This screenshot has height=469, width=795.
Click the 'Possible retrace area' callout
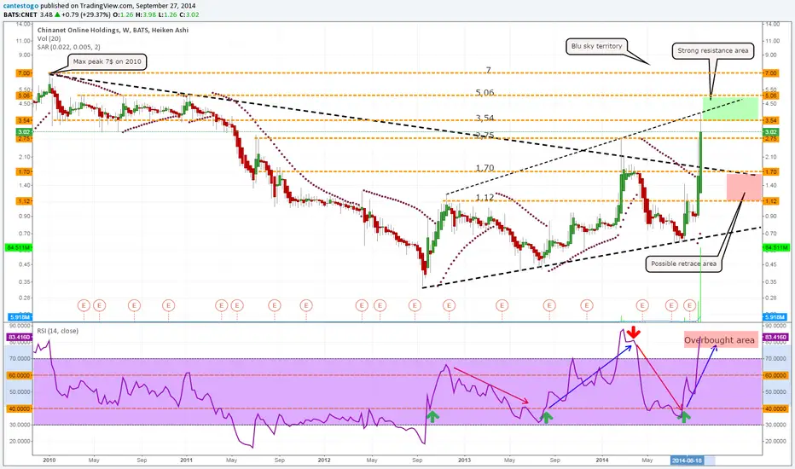click(683, 263)
